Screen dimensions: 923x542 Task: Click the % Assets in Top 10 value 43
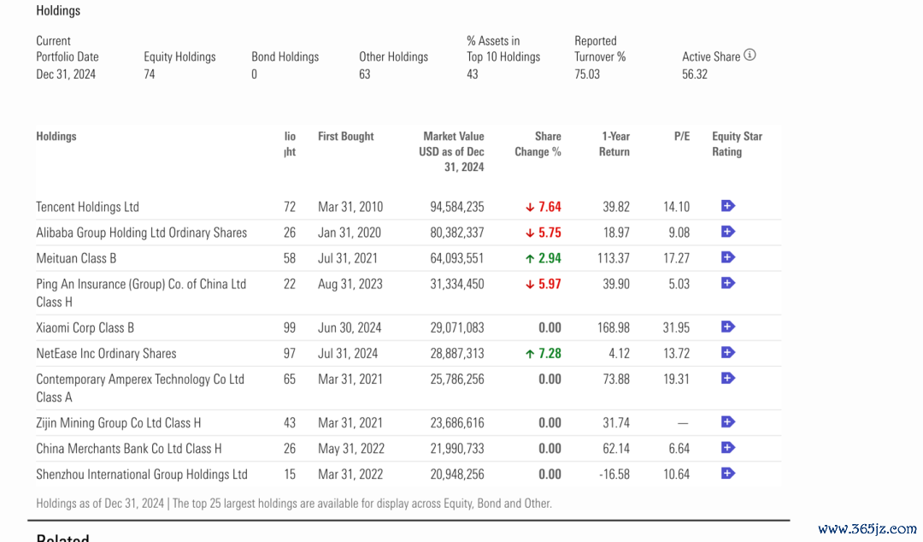pyautogui.click(x=473, y=74)
